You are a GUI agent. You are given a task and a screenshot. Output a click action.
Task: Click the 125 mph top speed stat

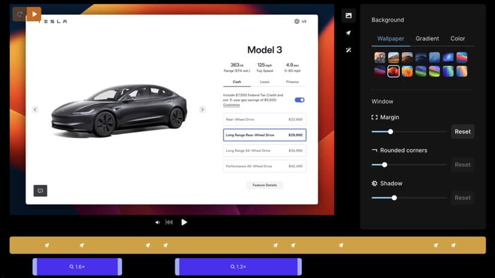coord(265,68)
